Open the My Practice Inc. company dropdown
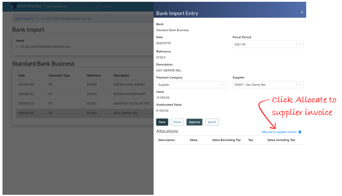This screenshot has height=196, width=342. 72,7
